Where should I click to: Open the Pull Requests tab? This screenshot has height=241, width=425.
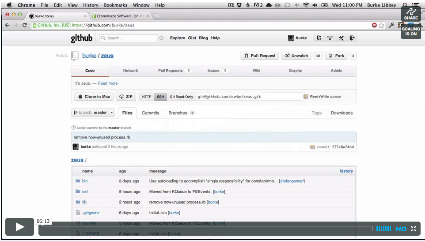174,71
